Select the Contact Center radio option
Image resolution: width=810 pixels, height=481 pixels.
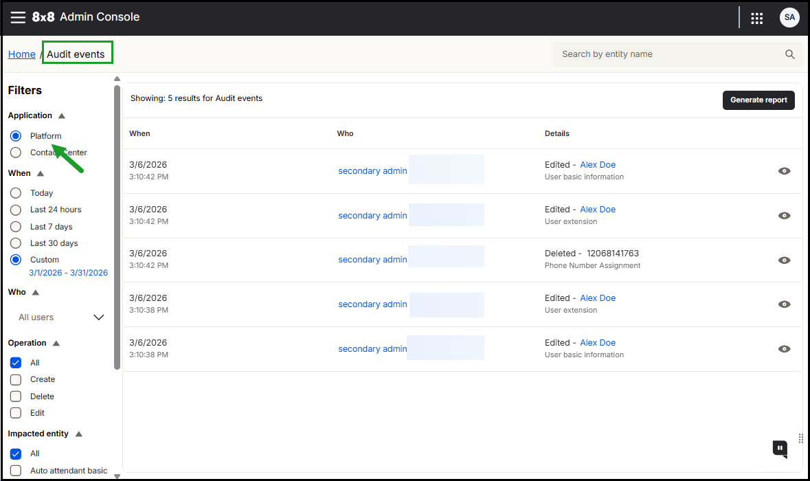pos(16,153)
